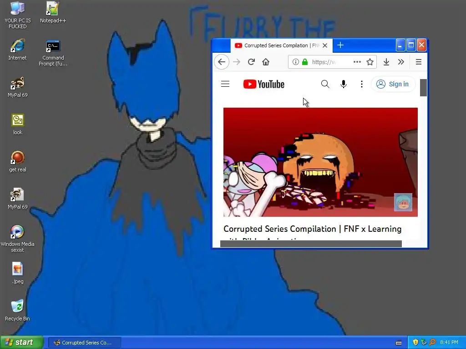Screen dimensions: 466x349
Task: Click the magnifier icon in system tray
Action: coord(433,343)
